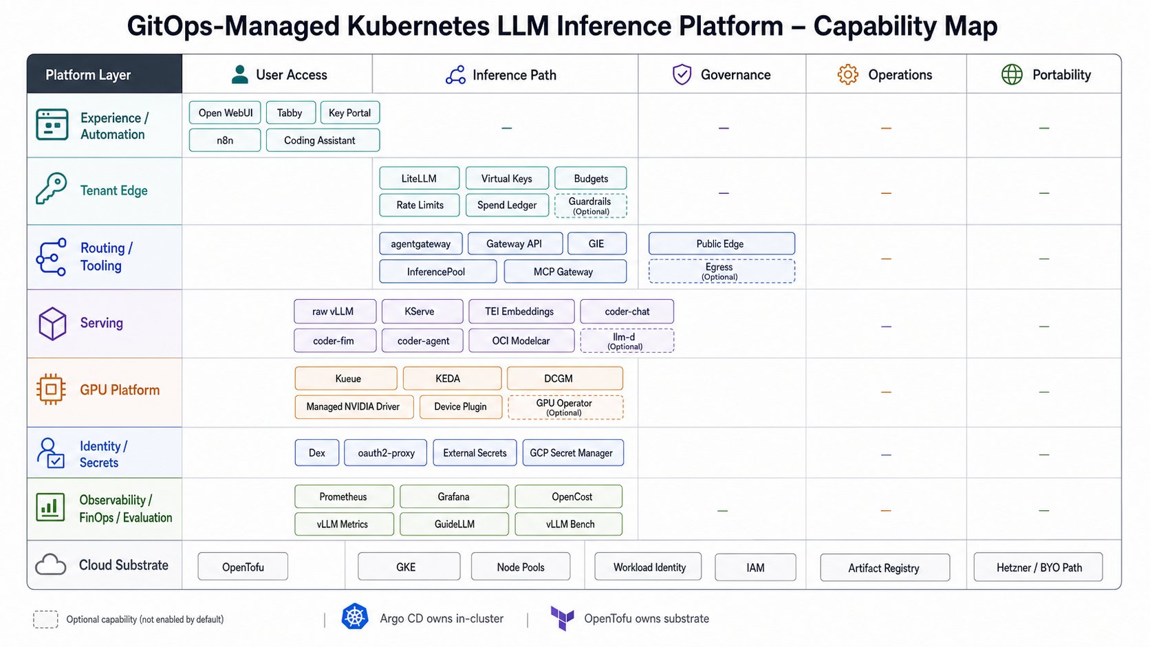Click the oauth2-proxy box
The height and width of the screenshot is (647, 1150).
385,452
